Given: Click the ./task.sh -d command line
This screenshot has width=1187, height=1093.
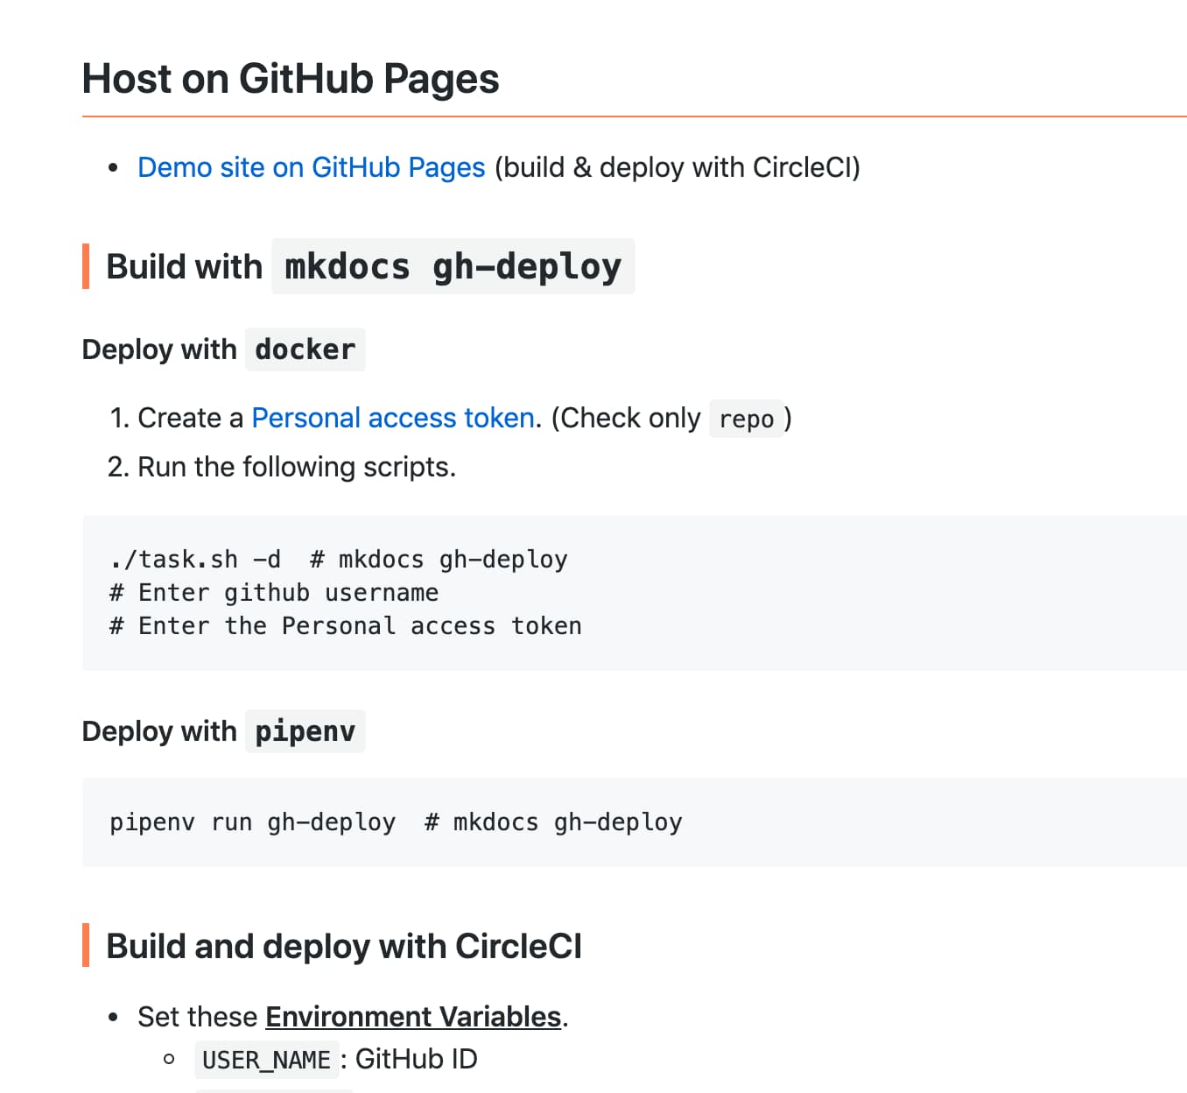Looking at the screenshot, I should tap(195, 559).
